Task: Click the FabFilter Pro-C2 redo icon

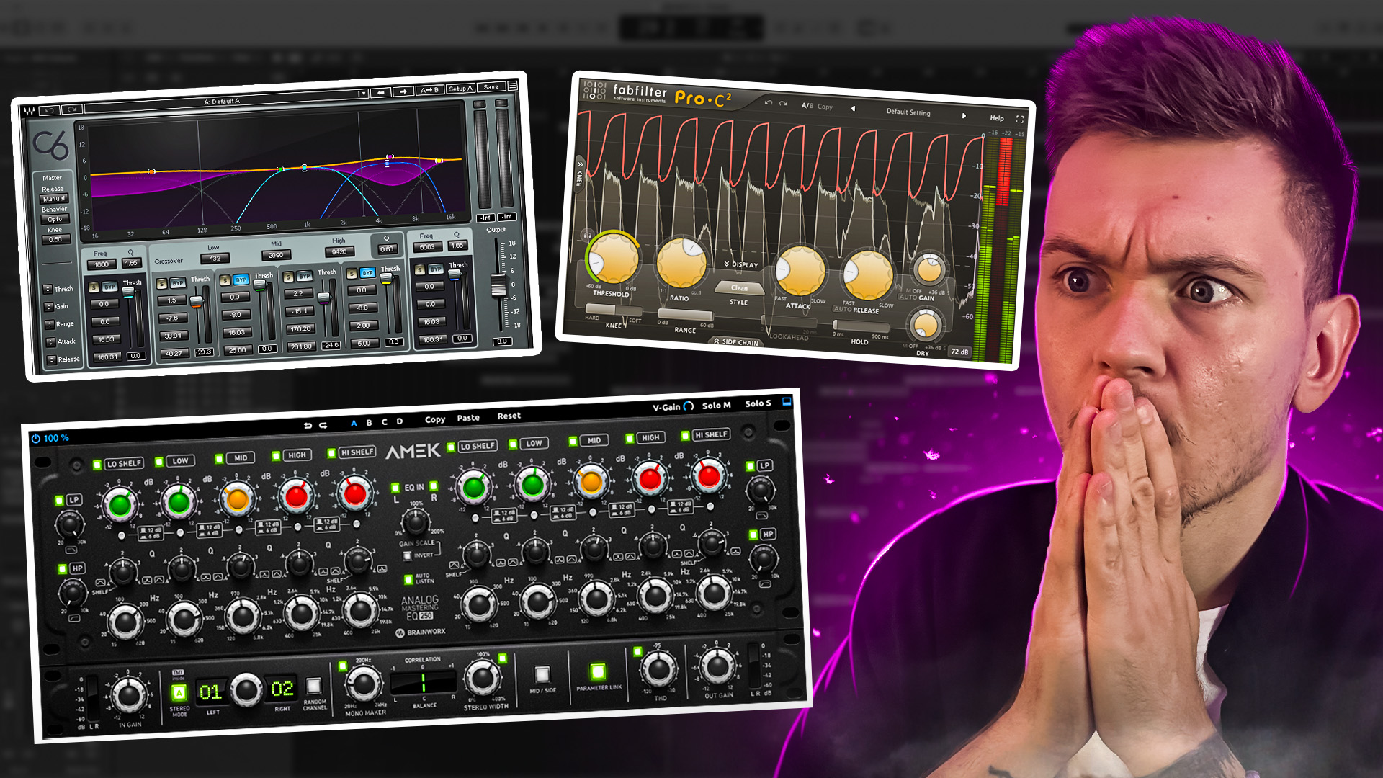Action: click(783, 104)
